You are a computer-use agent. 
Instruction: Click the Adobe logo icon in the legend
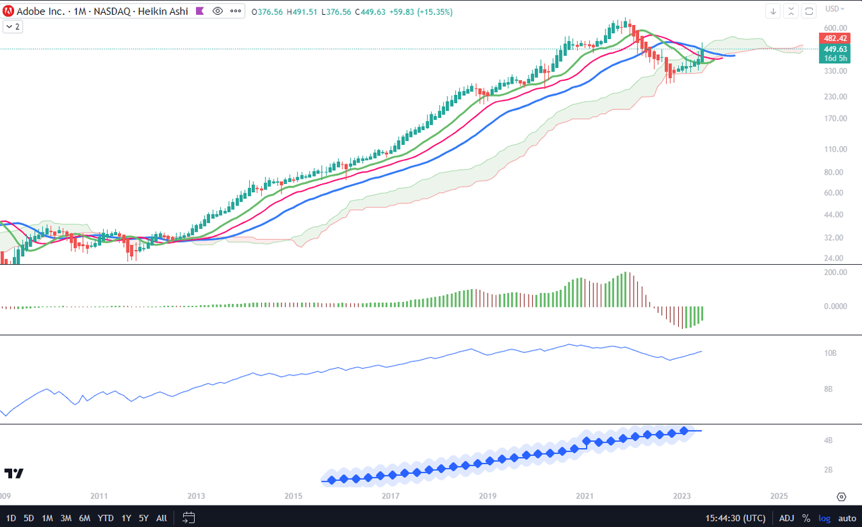click(x=9, y=11)
